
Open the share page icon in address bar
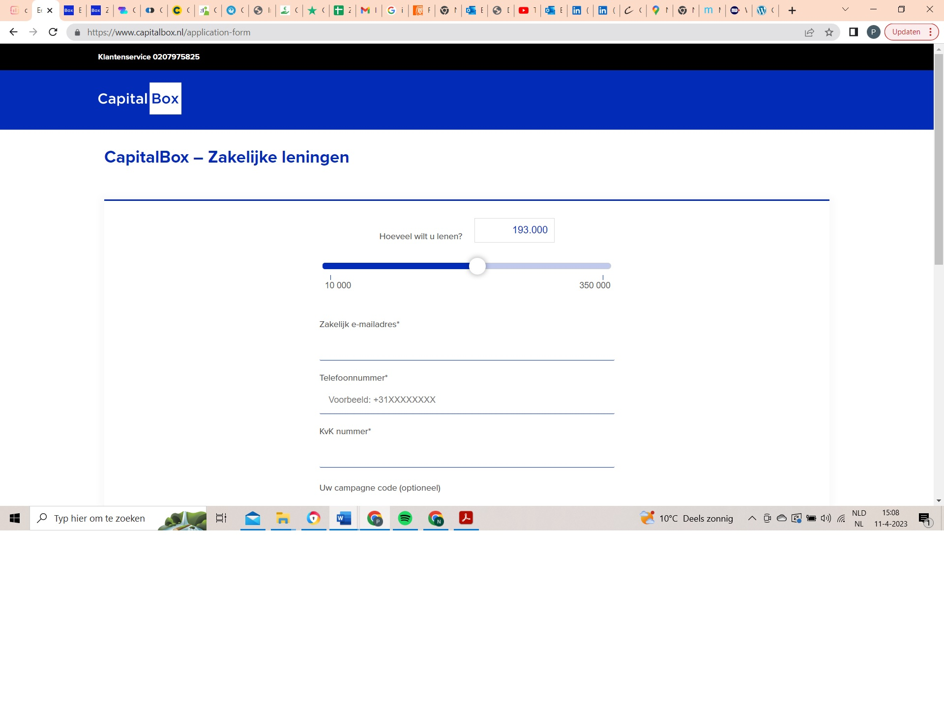[809, 32]
